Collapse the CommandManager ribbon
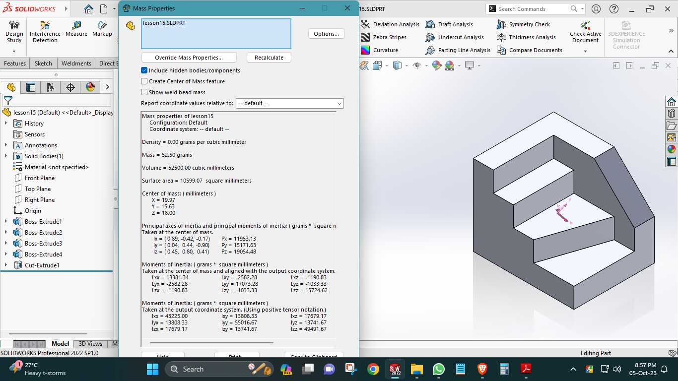 671,51
